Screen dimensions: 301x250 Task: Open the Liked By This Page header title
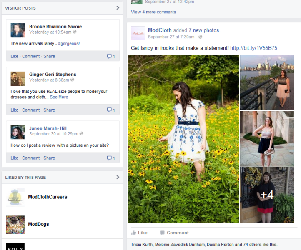(25, 177)
